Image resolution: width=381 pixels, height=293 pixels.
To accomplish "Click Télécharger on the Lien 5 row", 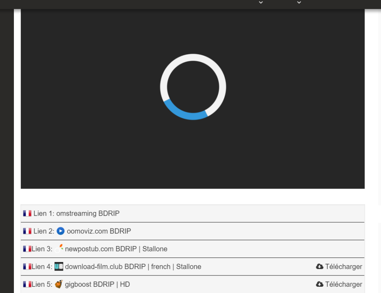I will 339,284.
